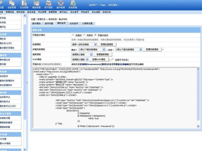Click 管理WAP模板 button
The width and height of the screenshot is (202, 151).
99,59
